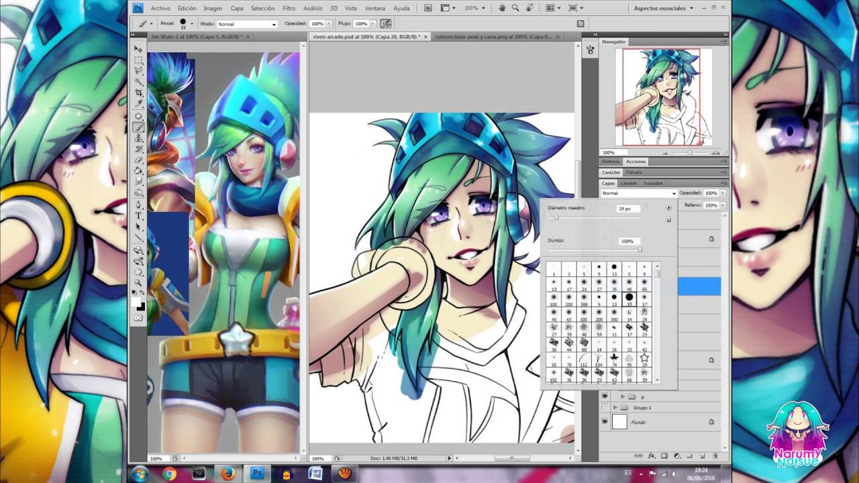Screen dimensions: 859x483
Task: Open the Layers panel blend mode dropdown
Action: pos(638,193)
